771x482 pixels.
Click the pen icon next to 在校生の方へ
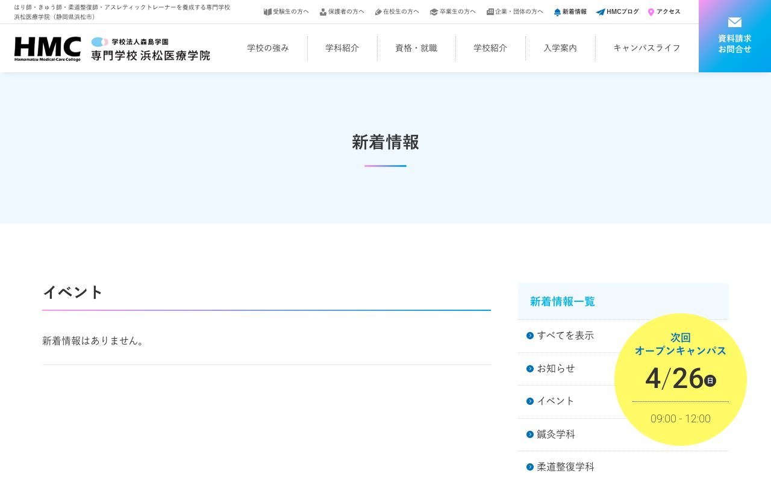378,11
